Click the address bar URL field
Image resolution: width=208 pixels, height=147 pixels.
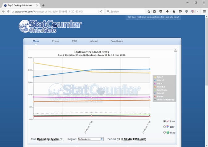[54, 11]
